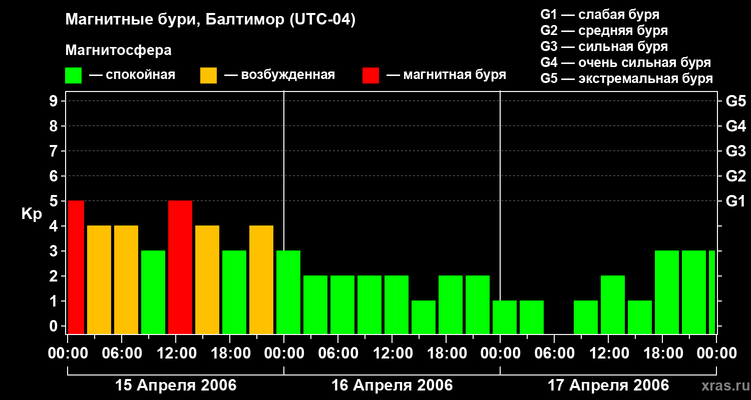Select the green Kp 3 bar spanning midnight into 16 April

[x=288, y=292]
